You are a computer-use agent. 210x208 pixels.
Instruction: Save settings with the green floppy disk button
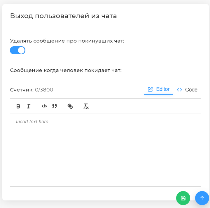coord(183,198)
